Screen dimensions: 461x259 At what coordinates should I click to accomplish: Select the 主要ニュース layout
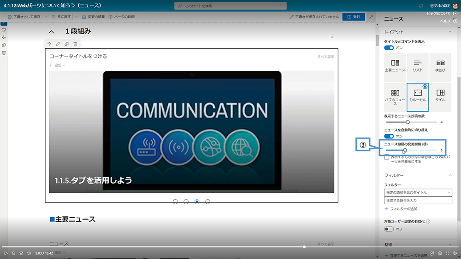(x=395, y=68)
